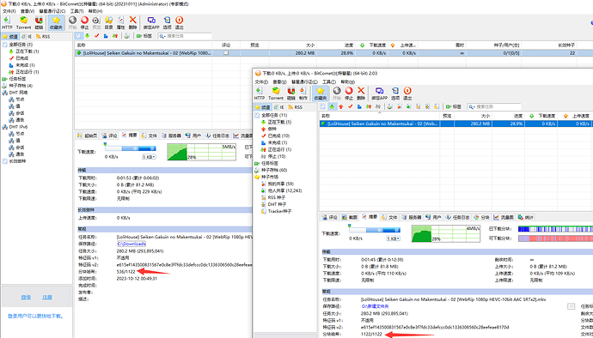Screen dimensions: 593x338
Task: Open the C:\Downloads save path link
Action: pos(131,244)
